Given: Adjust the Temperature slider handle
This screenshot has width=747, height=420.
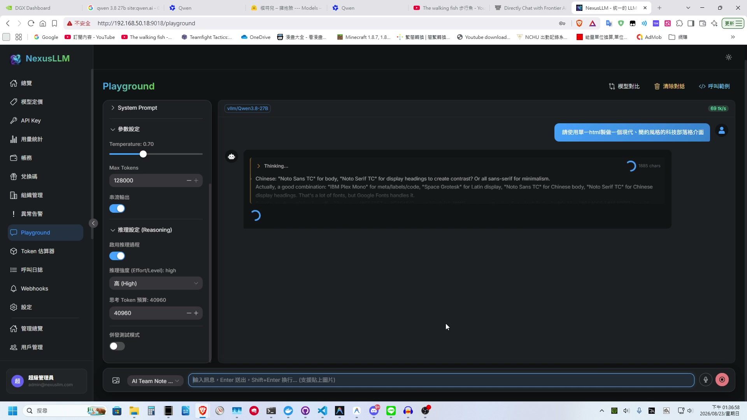Looking at the screenshot, I should point(143,154).
